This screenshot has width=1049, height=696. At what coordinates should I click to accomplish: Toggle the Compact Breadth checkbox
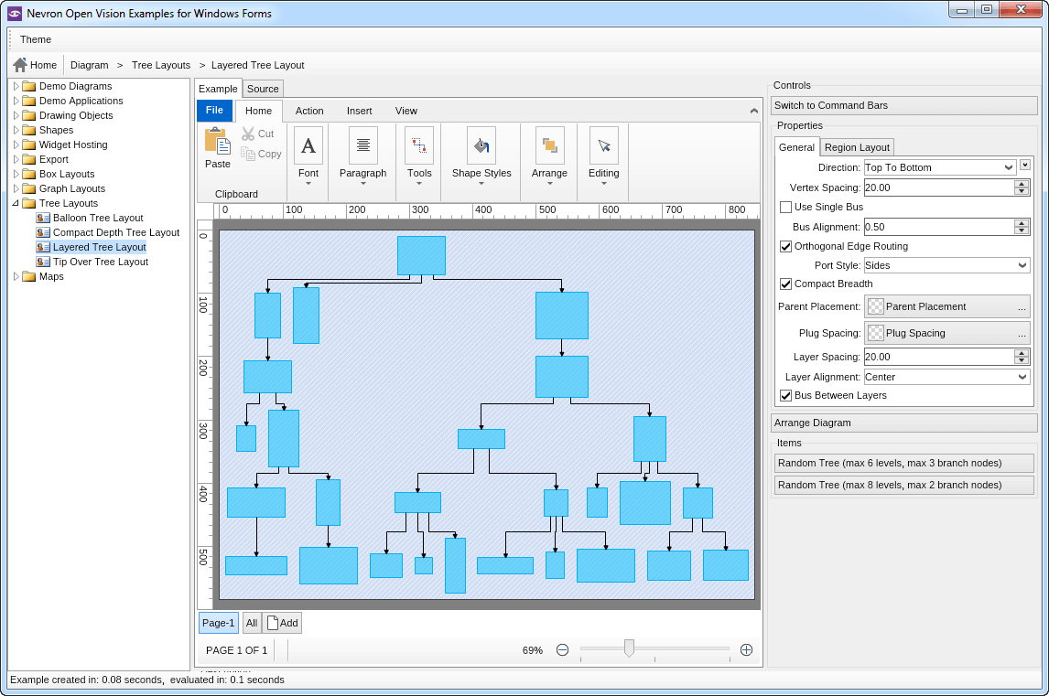click(x=785, y=284)
